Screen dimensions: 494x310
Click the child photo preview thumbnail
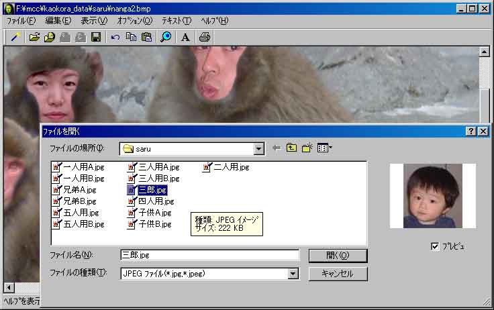point(432,195)
